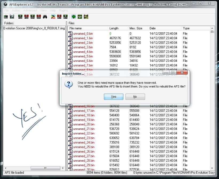Image resolution: width=219 pixels, height=179 pixels.
Task: Sort by the Type column header
Action: pyautogui.click(x=196, y=28)
